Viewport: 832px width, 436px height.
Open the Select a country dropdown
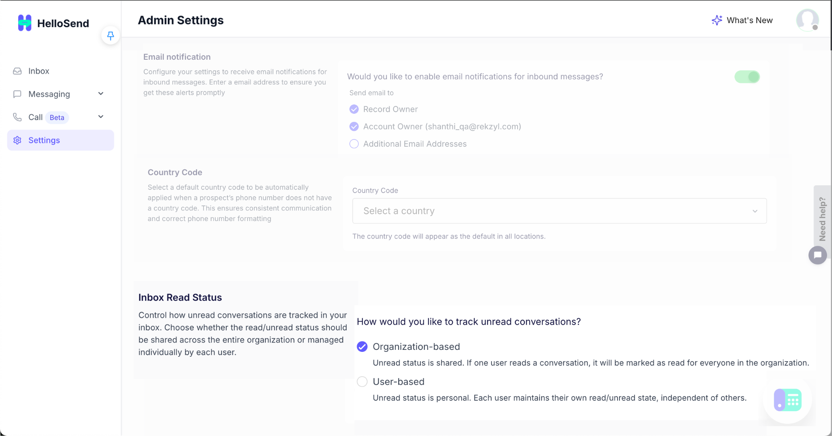point(559,211)
